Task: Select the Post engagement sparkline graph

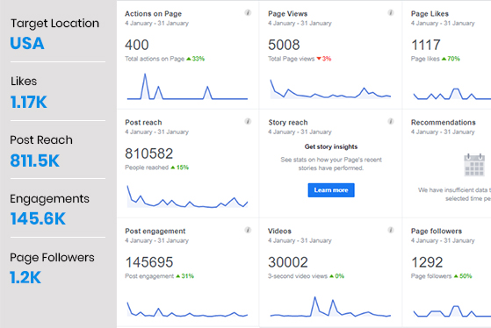Action: 187,310
